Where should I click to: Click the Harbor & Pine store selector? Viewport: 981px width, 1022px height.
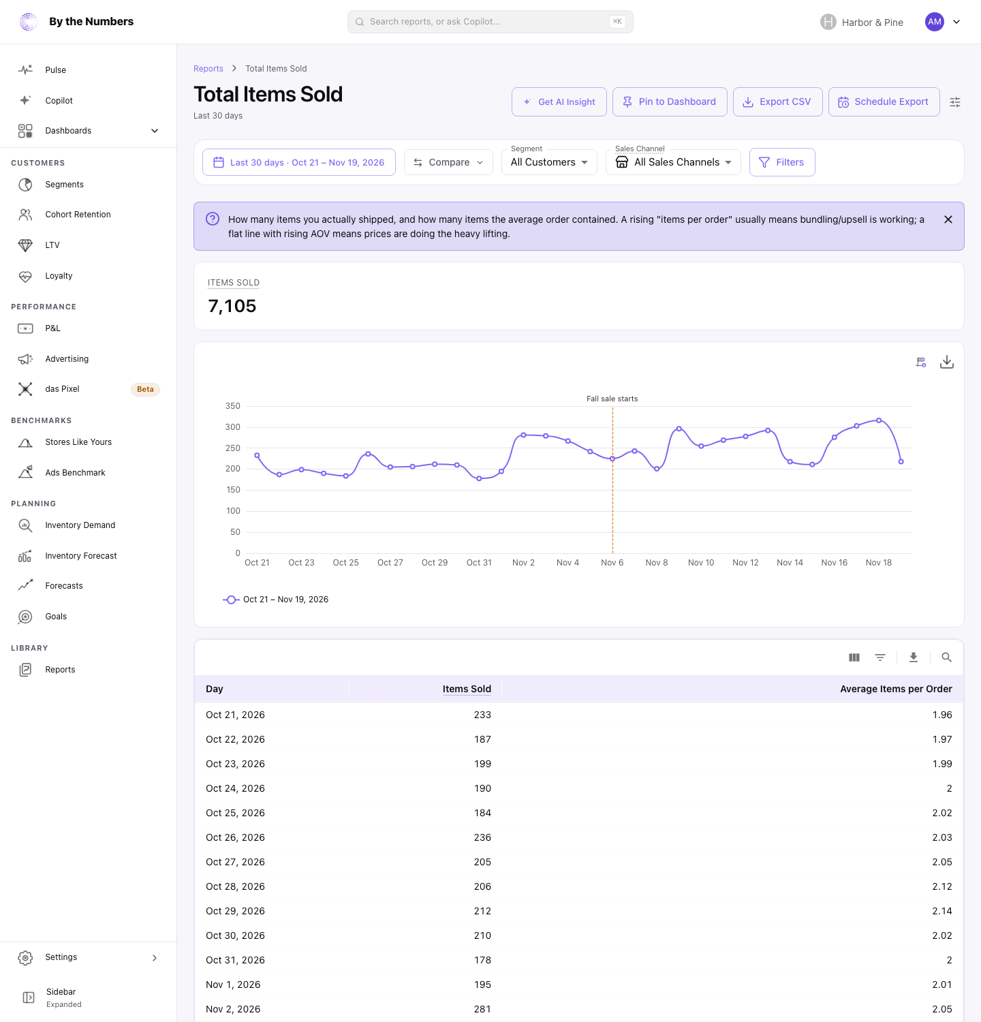tap(862, 22)
